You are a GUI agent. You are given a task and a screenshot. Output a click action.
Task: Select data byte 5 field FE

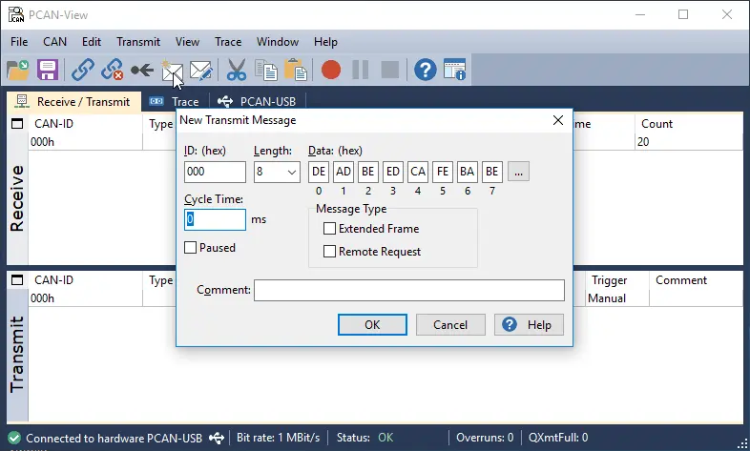(443, 172)
